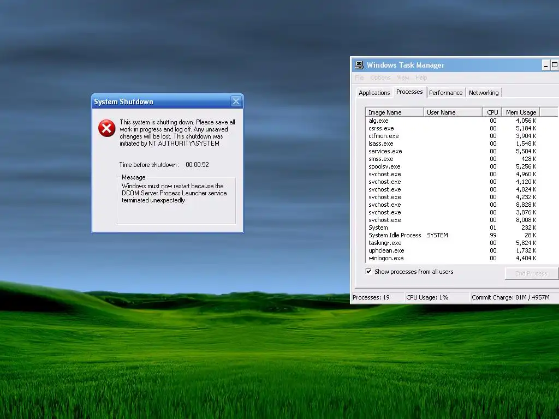559x419 pixels.
Task: Sort by the User Name column header
Action: click(x=453, y=112)
